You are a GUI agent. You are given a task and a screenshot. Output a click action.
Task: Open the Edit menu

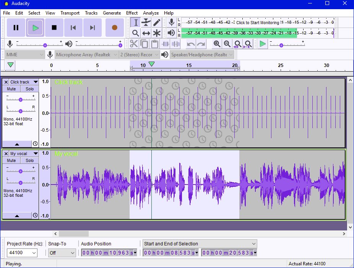coord(19,13)
